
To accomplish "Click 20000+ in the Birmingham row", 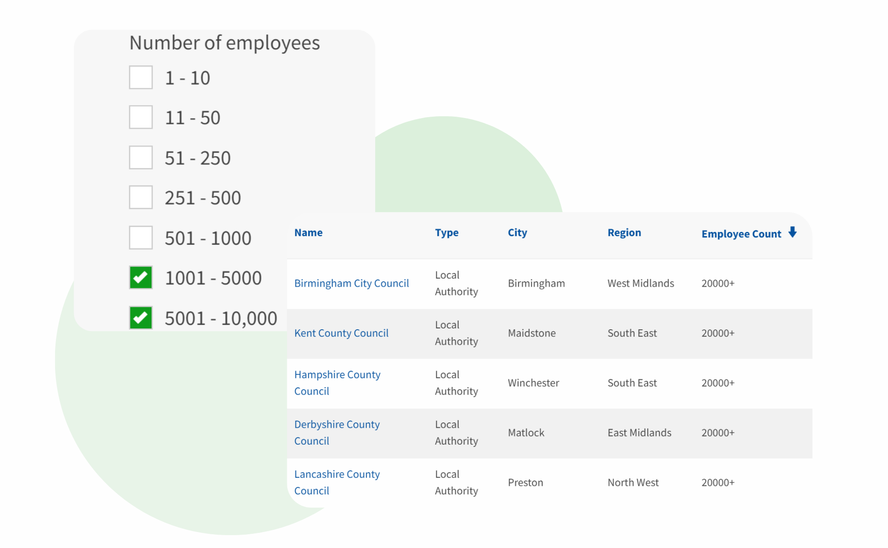I will 718,283.
